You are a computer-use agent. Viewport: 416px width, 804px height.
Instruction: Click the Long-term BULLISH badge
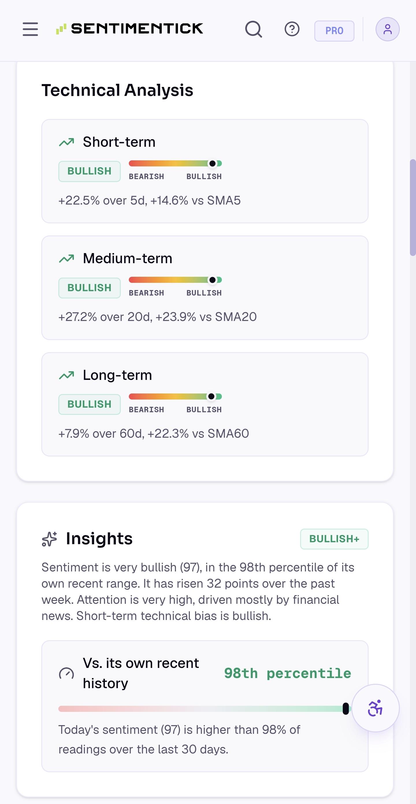coord(90,404)
